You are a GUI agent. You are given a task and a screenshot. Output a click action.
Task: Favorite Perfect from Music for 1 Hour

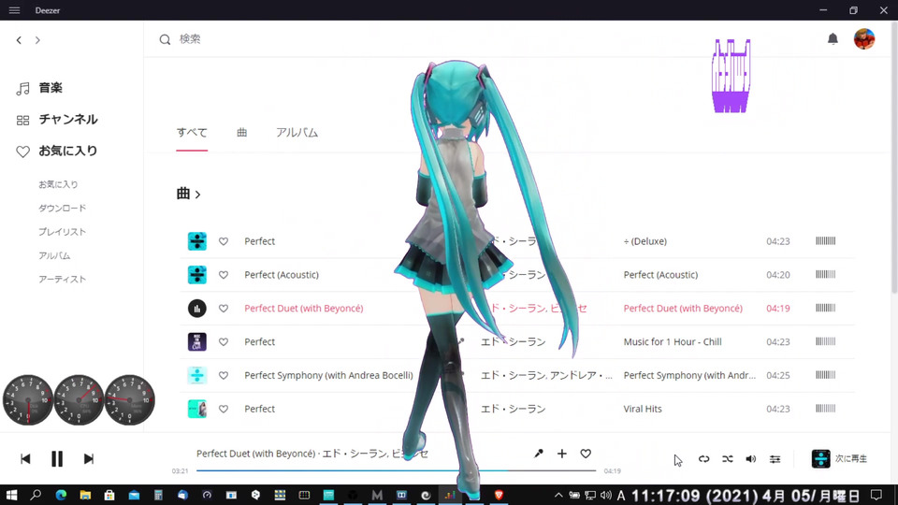[x=224, y=342]
